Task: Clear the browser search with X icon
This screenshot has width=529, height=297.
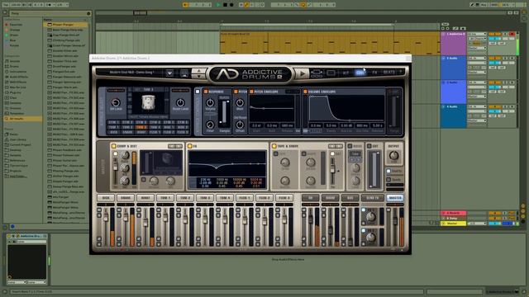Action: coord(88,13)
